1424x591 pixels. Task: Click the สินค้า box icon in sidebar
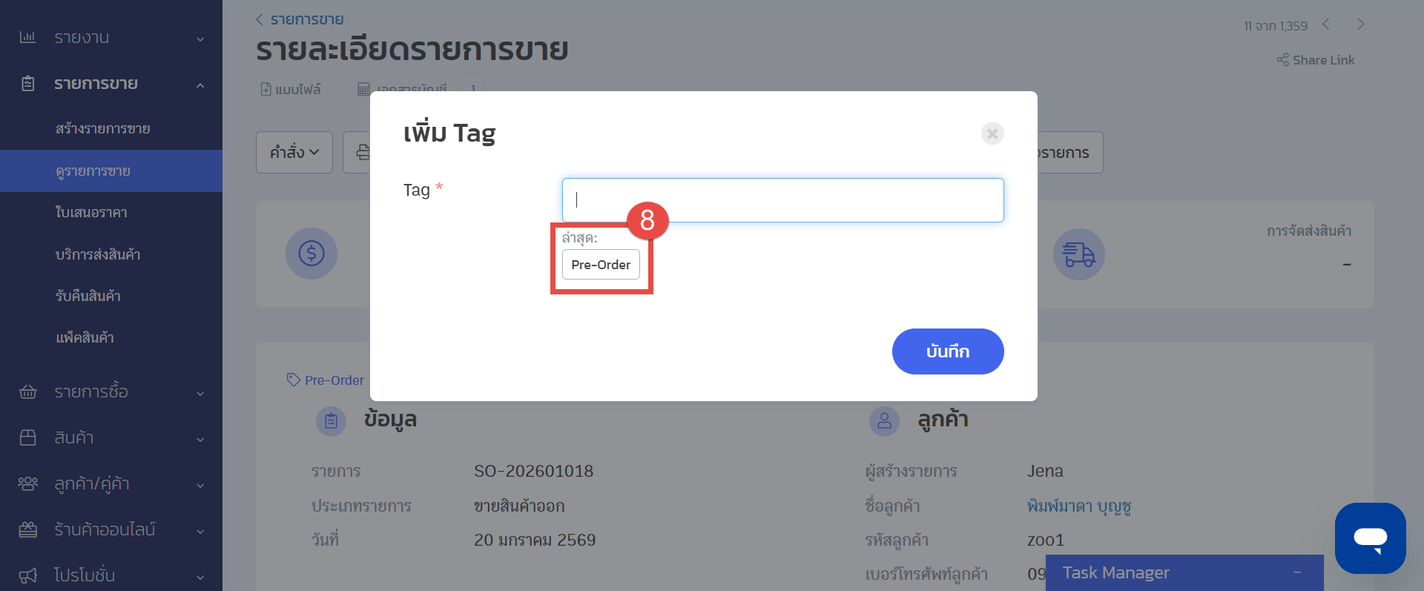click(27, 438)
